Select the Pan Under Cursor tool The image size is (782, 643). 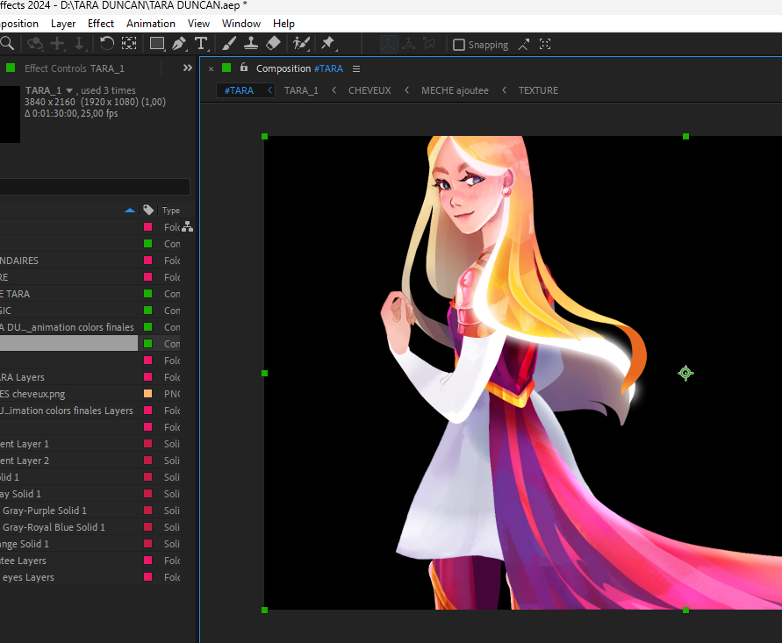point(57,44)
